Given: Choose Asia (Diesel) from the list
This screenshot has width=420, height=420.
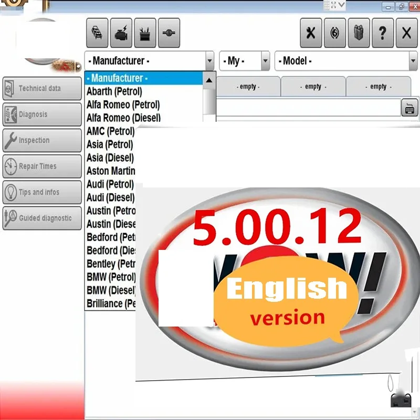Looking at the screenshot, I should coord(110,158).
